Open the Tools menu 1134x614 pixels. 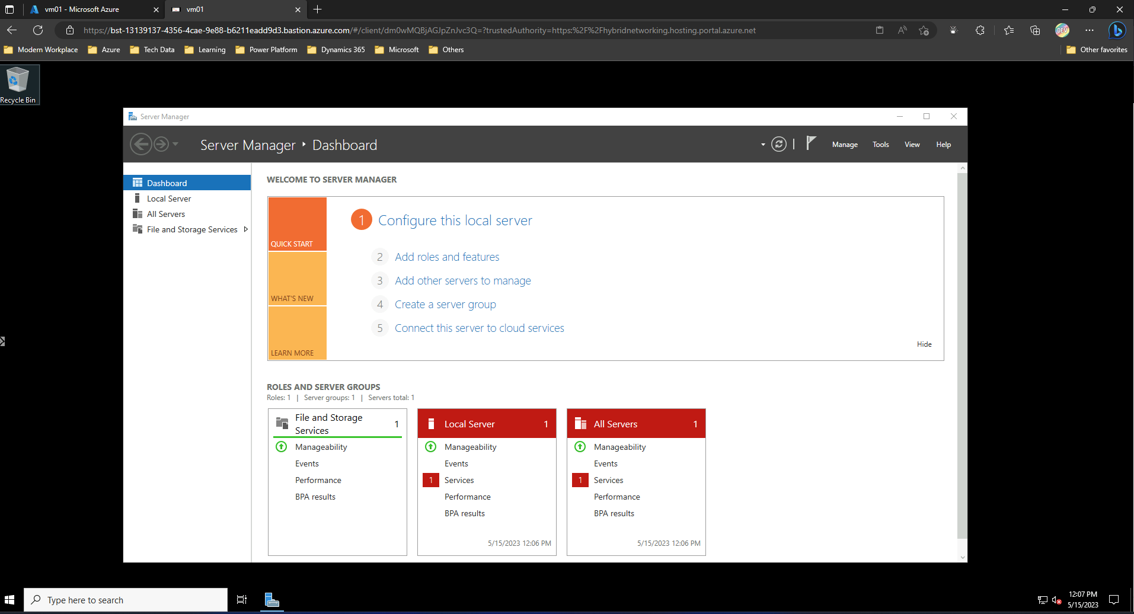[x=880, y=145]
